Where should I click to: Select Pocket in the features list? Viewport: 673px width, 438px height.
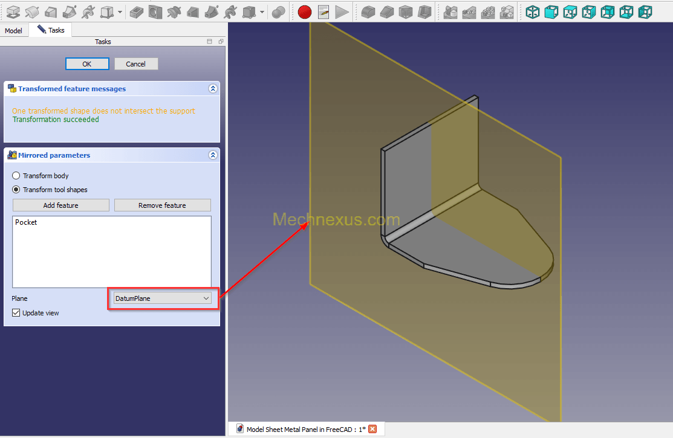26,222
